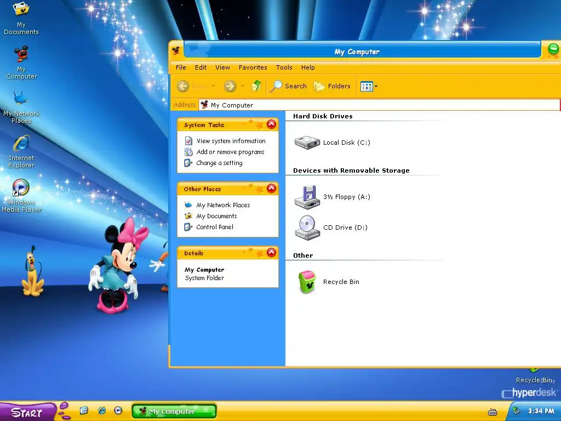Select the CD Drive (D:) icon
Screen dimensions: 561x421
(x=307, y=227)
